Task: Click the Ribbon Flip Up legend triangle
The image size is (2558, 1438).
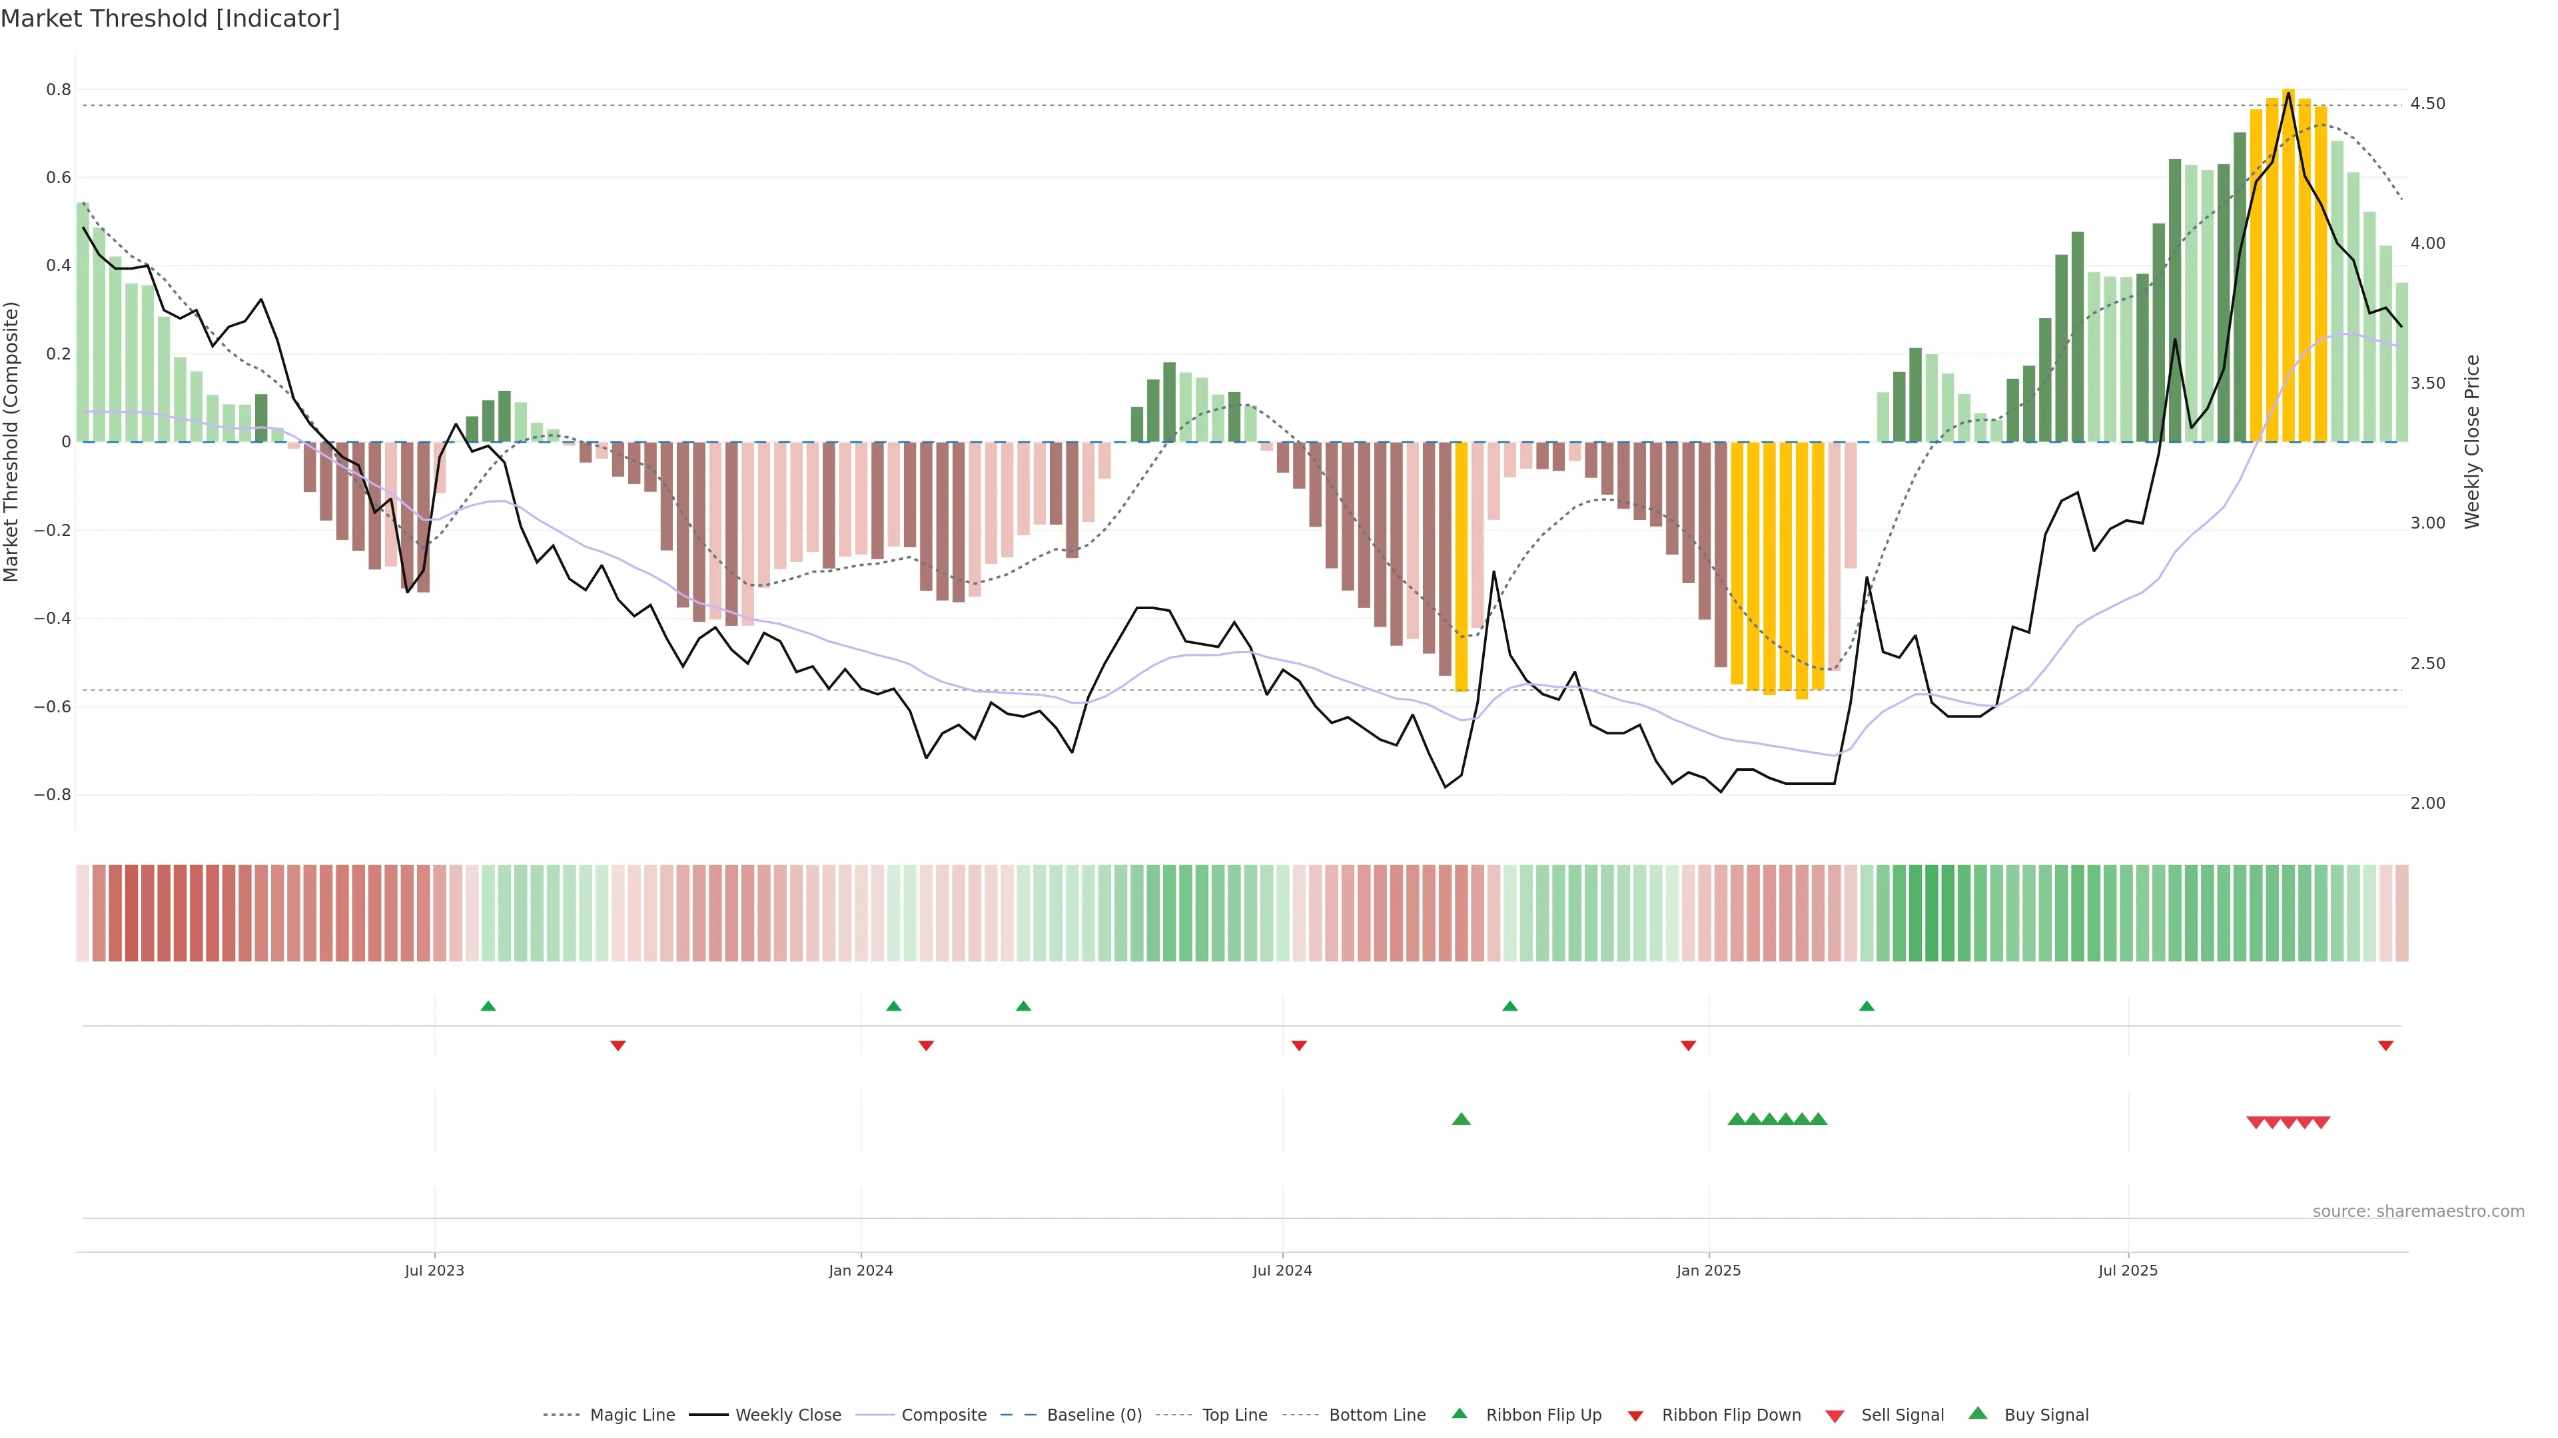Action: click(x=1459, y=1413)
